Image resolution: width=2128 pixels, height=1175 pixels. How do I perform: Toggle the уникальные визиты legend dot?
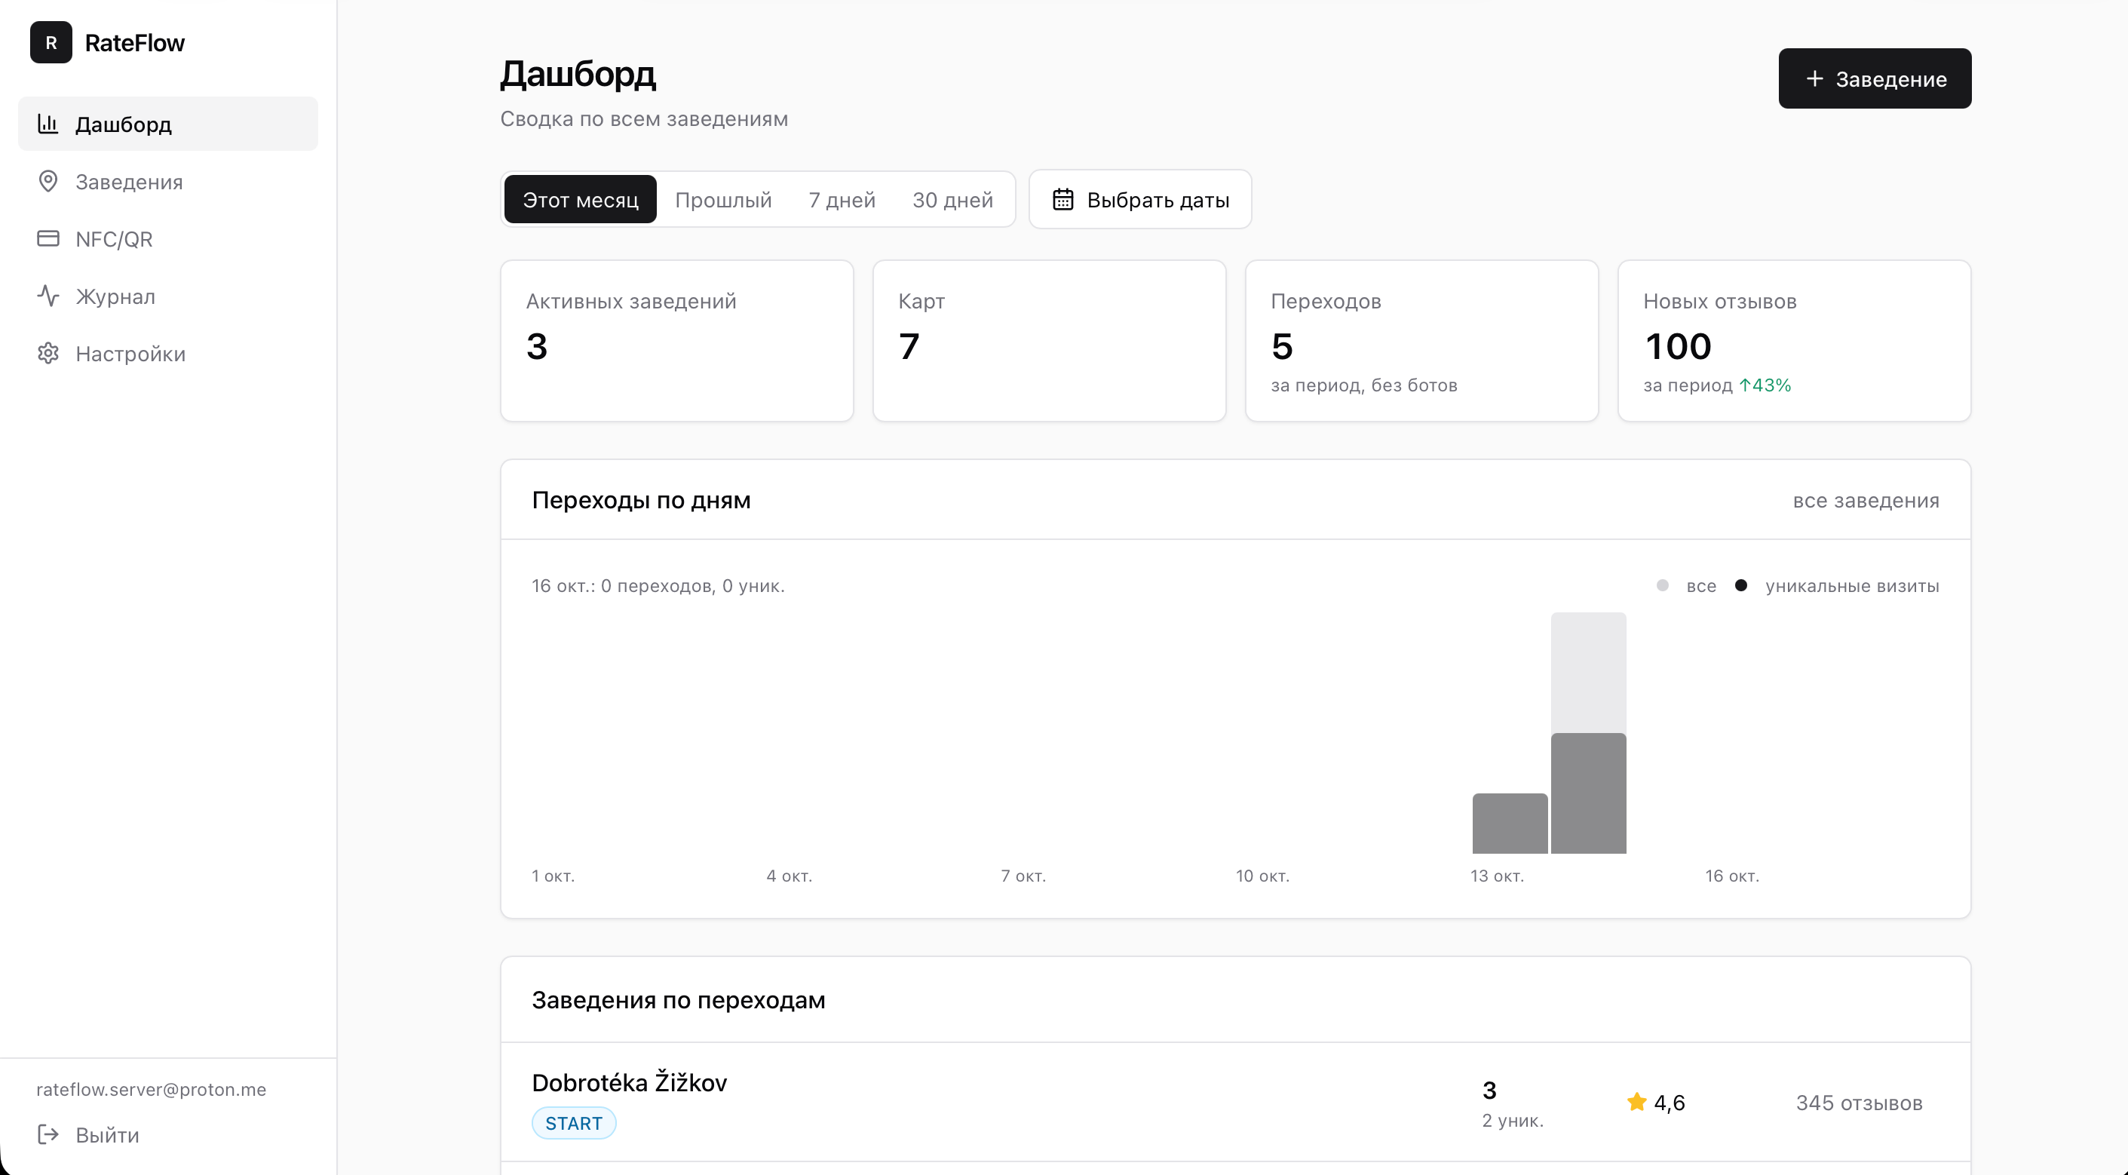[1740, 586]
